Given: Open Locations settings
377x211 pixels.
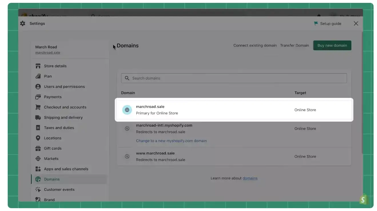Looking at the screenshot, I should [53, 138].
